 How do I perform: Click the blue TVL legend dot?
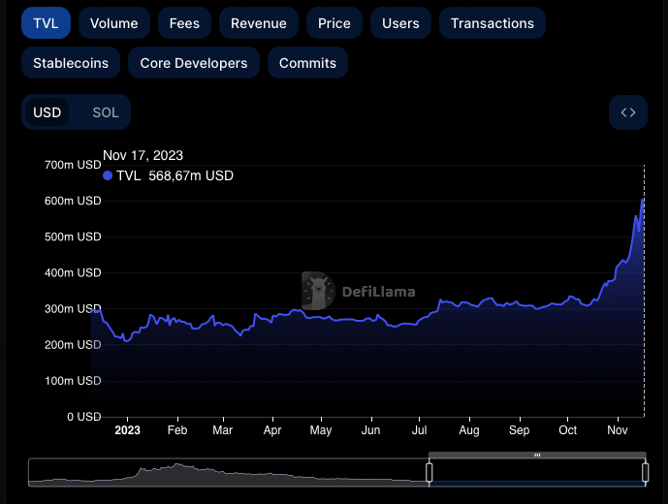(108, 175)
